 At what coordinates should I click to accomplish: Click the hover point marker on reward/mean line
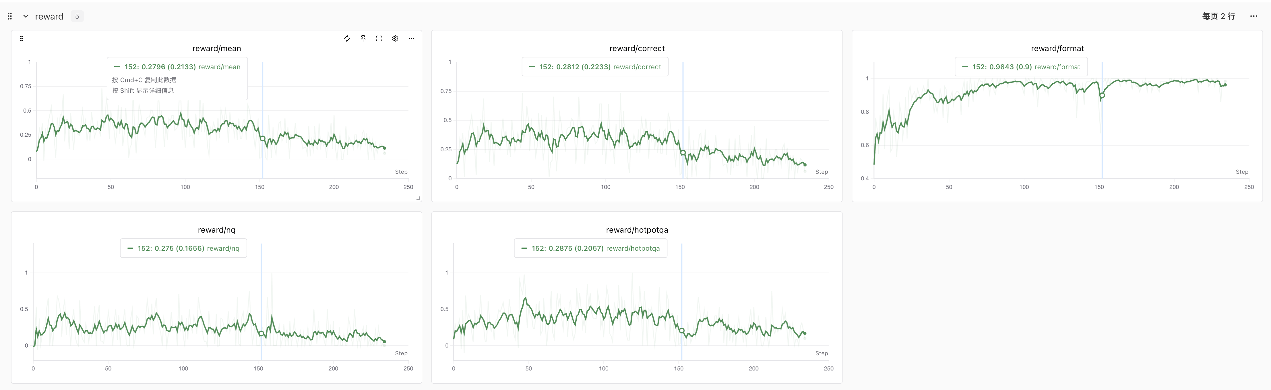262,139
